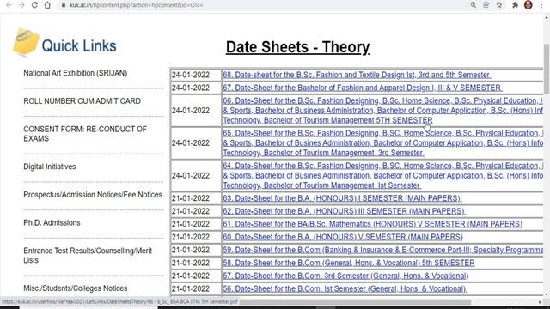The width and height of the screenshot is (550, 309).
Task: Click date 21-01-2022 in row 57
Action: [x=191, y=276]
